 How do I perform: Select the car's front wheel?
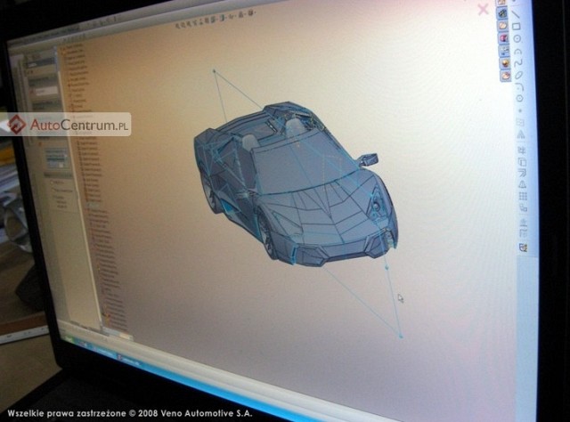[x=266, y=234]
